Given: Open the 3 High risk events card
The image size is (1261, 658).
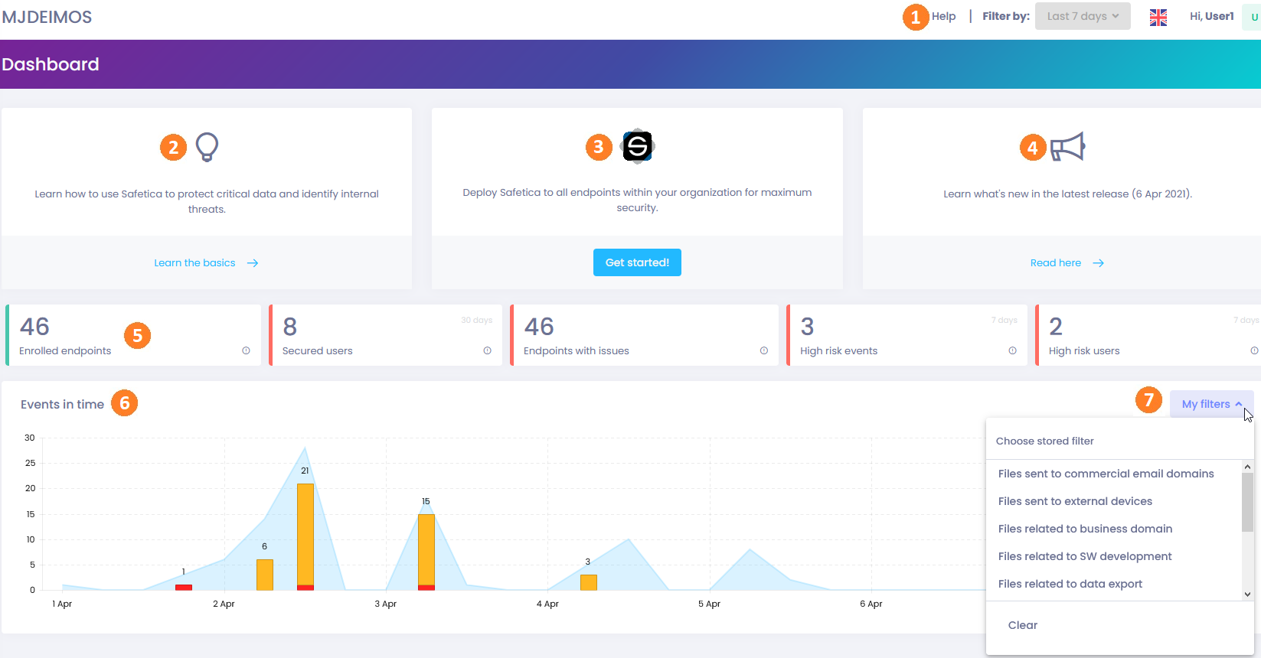Looking at the screenshot, I should (x=907, y=335).
